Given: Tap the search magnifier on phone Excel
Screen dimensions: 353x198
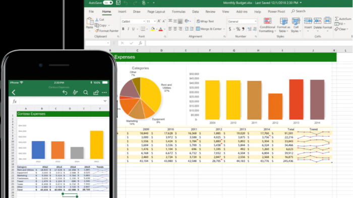Looking at the screenshot, I should [86, 92].
